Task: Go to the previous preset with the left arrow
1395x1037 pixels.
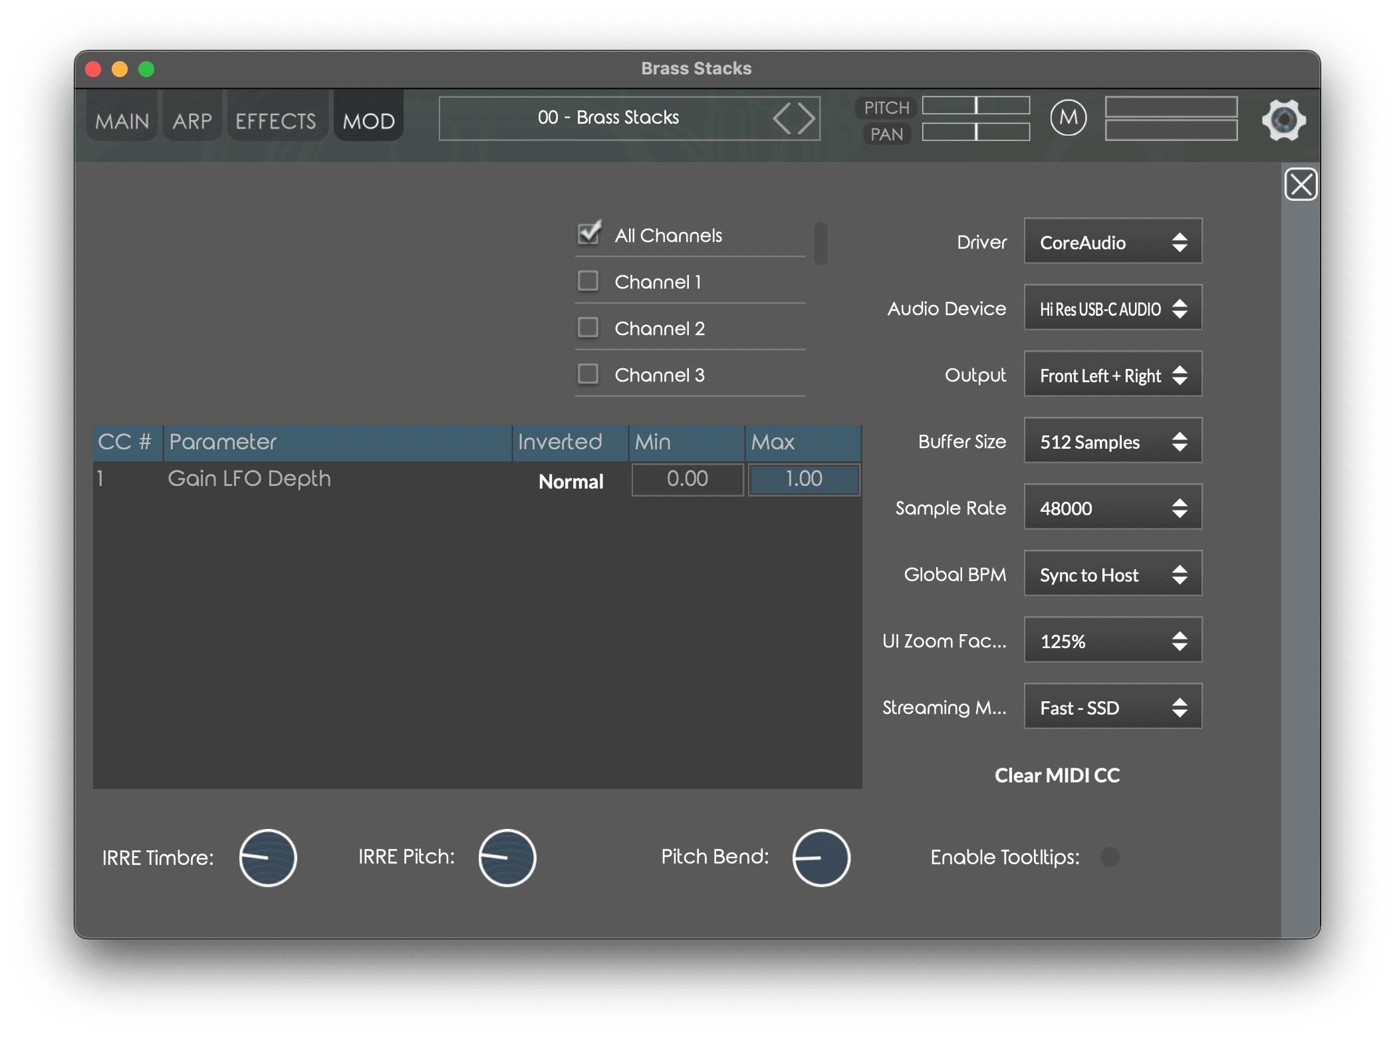Action: 783,118
